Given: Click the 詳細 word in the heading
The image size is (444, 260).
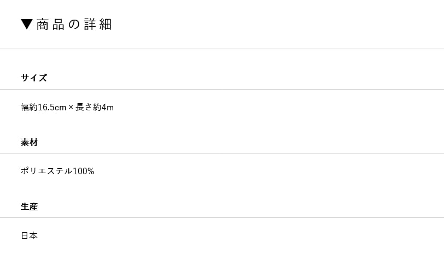Looking at the screenshot, I should point(98,25).
